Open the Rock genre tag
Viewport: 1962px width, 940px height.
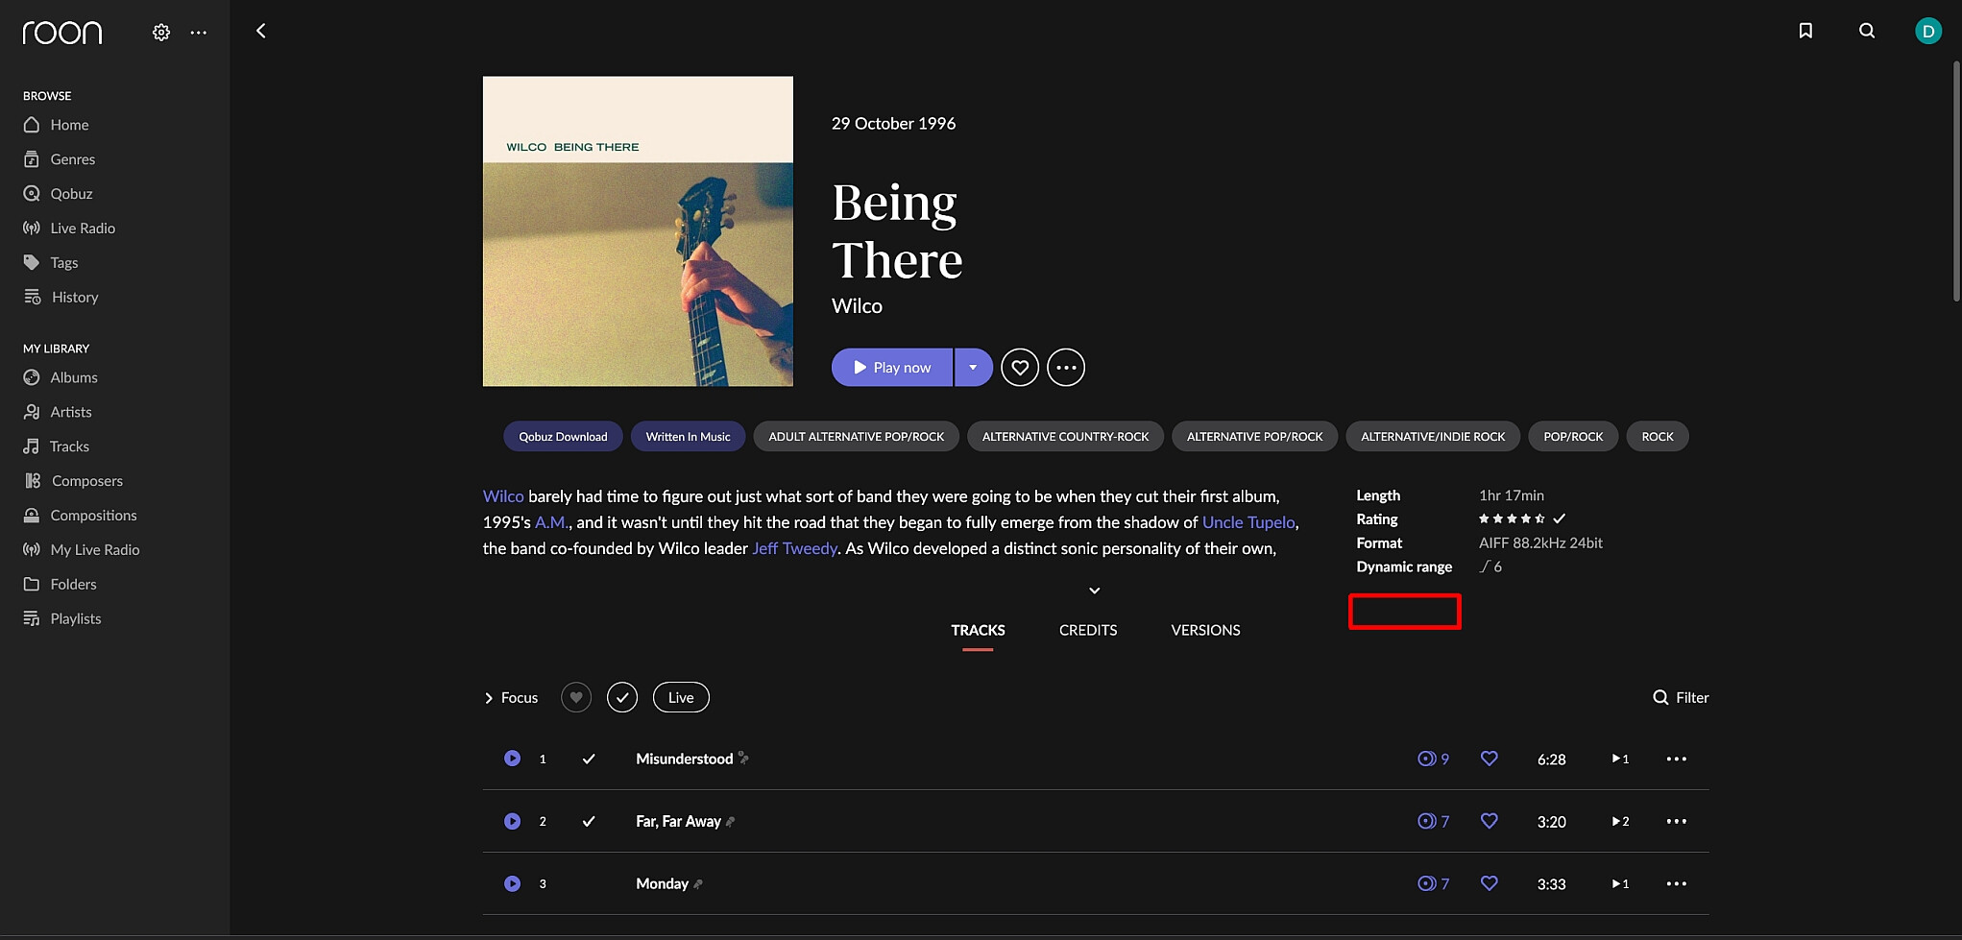[1658, 437]
